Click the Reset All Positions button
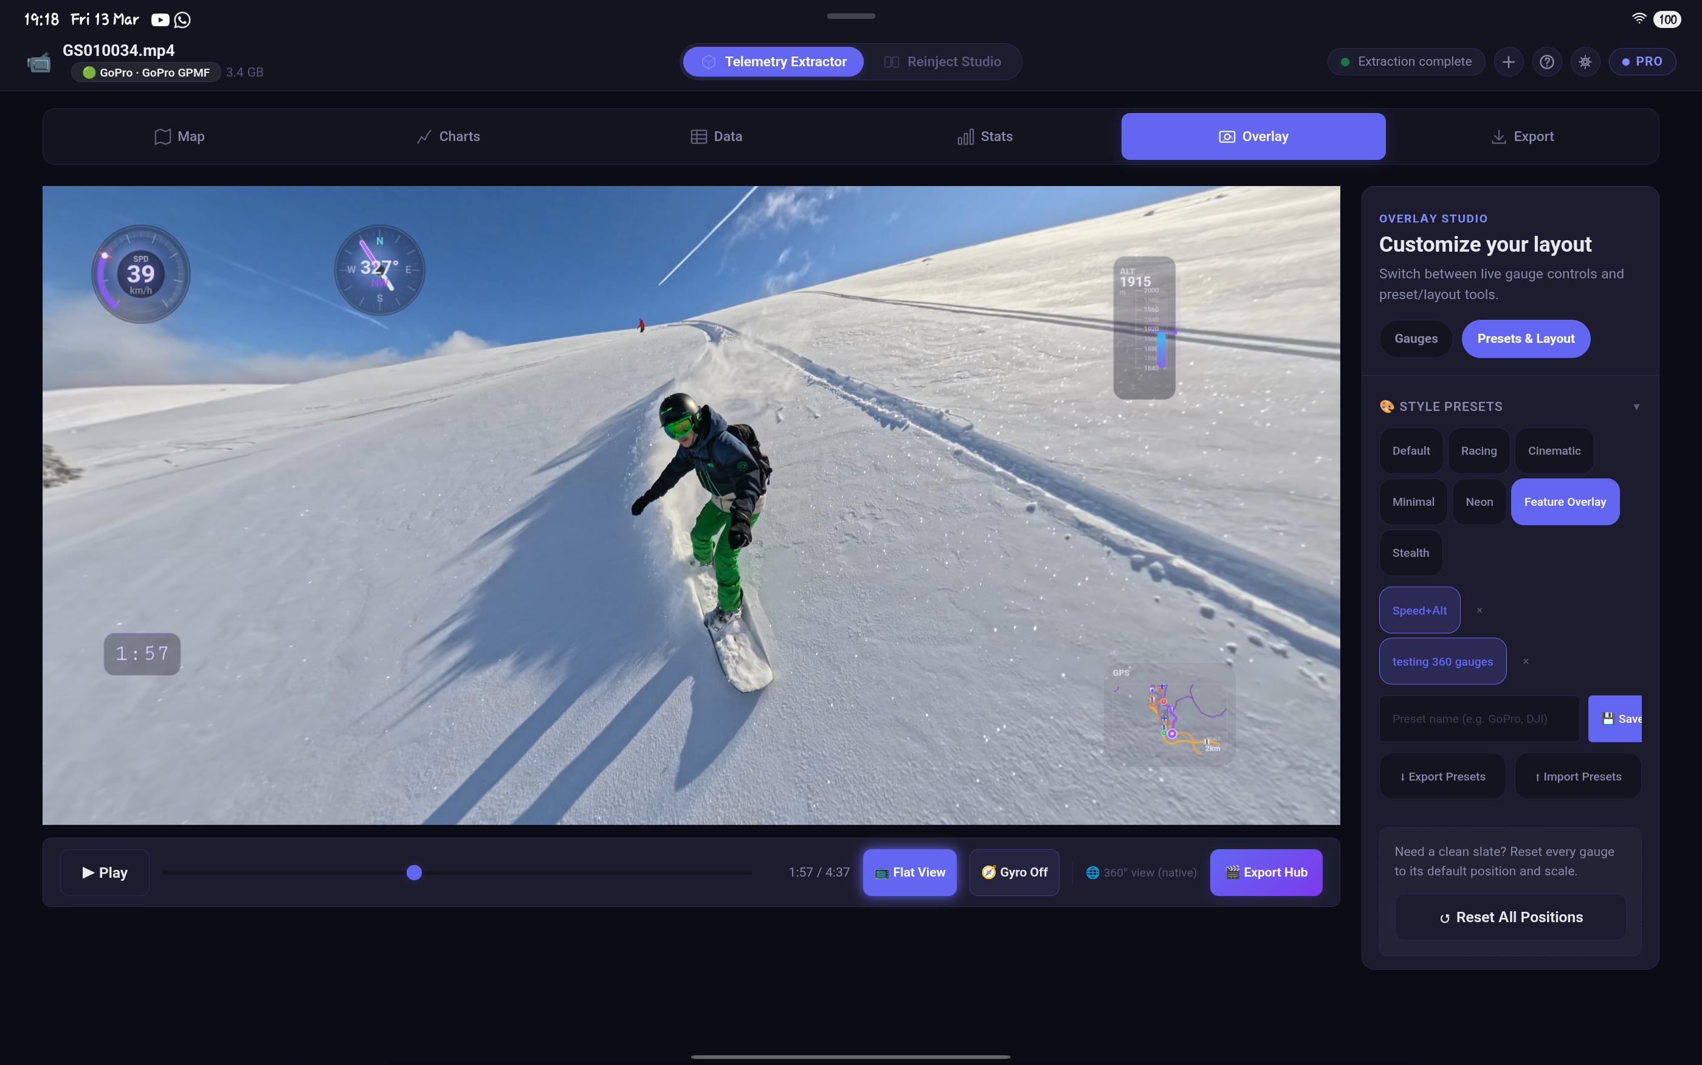Image resolution: width=1702 pixels, height=1065 pixels. click(x=1510, y=917)
